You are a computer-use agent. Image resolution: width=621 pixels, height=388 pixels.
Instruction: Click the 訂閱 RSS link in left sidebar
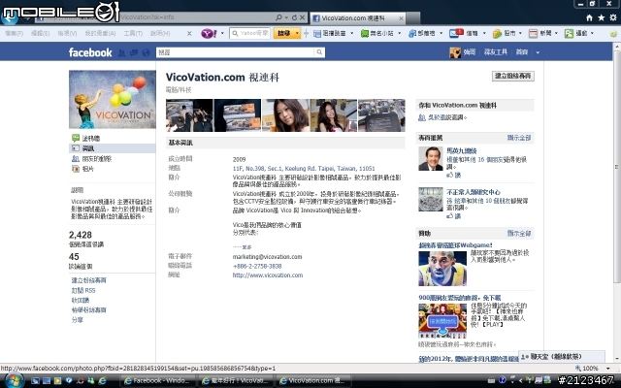coord(83,290)
